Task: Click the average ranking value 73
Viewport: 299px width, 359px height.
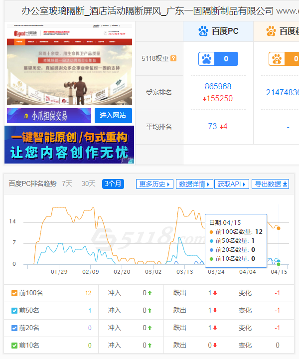Action: click(212, 126)
